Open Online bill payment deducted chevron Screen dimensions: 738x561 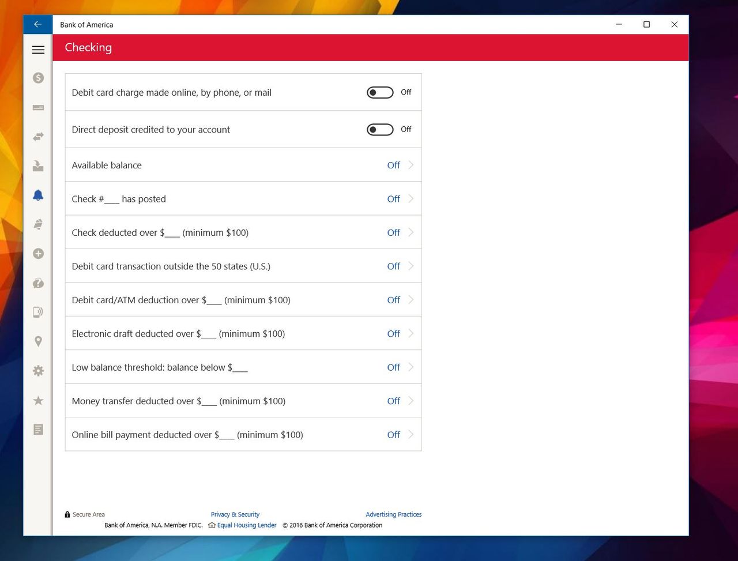point(411,435)
